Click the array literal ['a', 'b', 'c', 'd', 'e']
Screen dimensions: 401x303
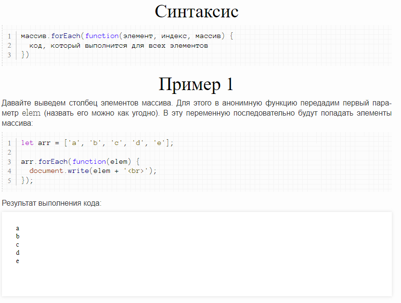point(116,143)
